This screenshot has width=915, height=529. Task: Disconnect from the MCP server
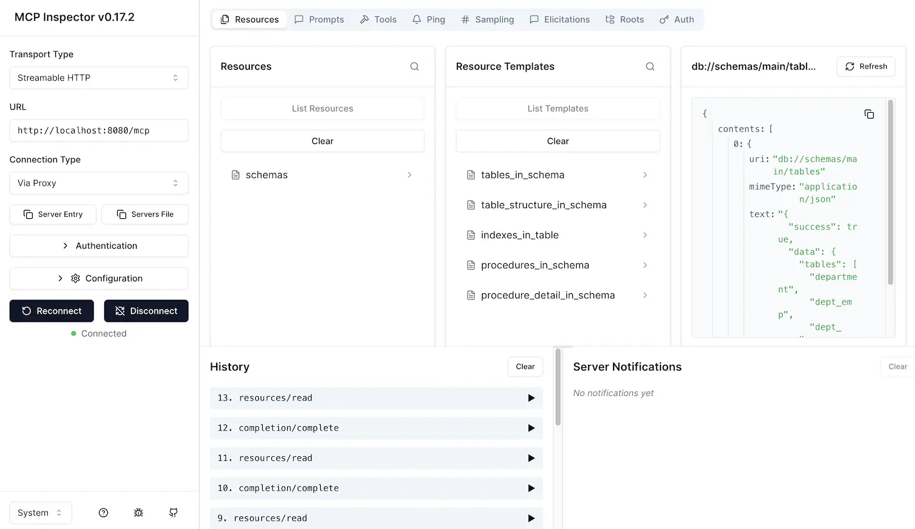(146, 311)
